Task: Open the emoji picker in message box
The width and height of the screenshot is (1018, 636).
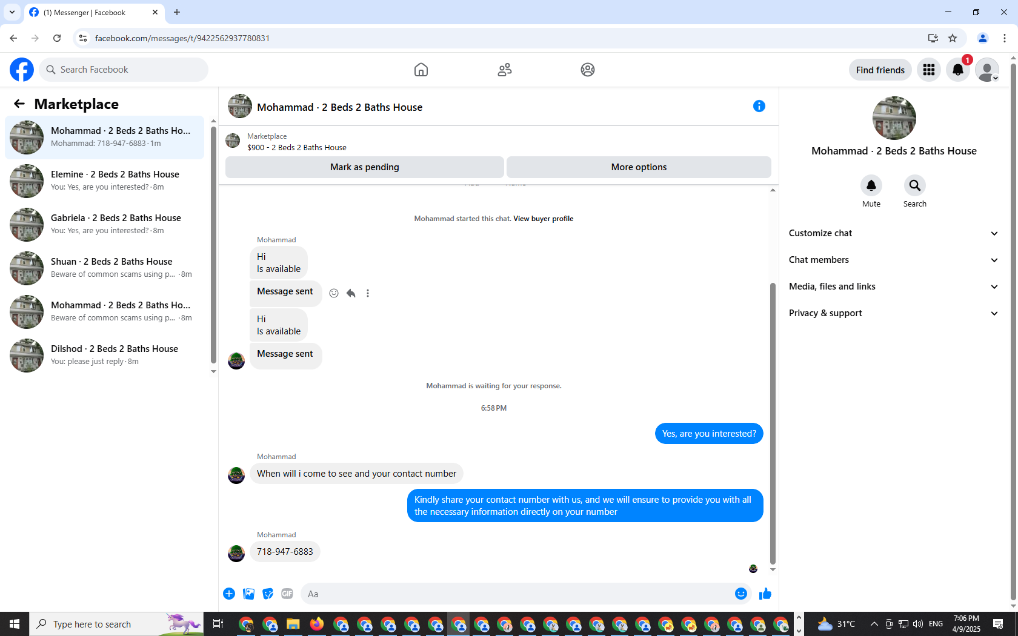Action: (x=740, y=594)
